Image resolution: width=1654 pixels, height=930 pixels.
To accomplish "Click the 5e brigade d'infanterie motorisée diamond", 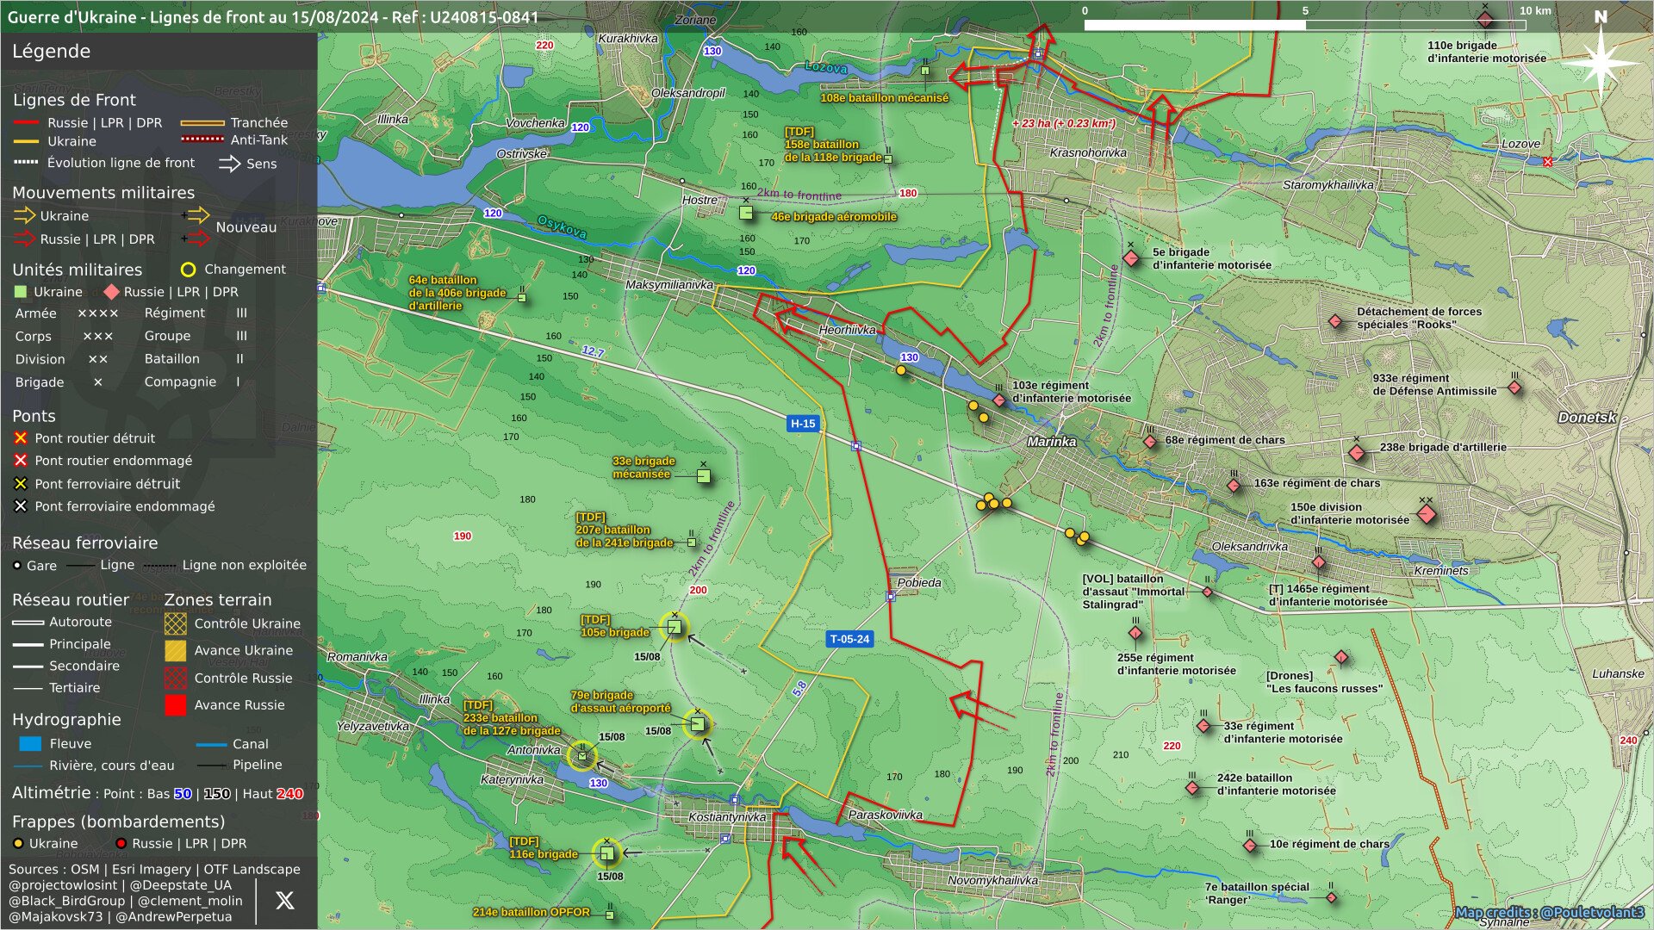I will (1131, 258).
